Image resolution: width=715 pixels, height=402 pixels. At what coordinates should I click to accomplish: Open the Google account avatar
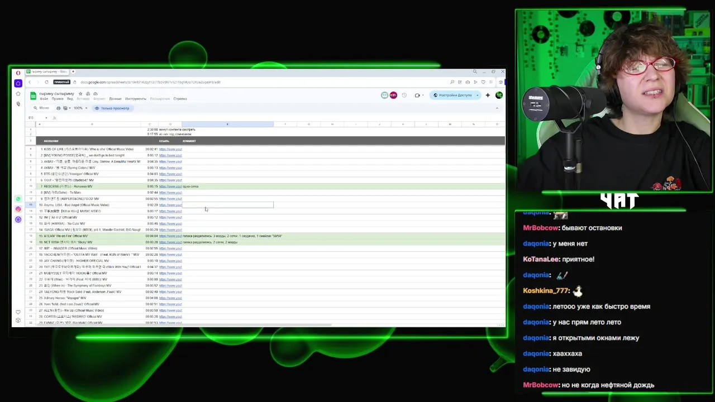coord(499,95)
